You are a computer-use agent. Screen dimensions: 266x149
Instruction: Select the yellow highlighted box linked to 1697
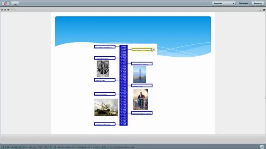click(x=142, y=50)
